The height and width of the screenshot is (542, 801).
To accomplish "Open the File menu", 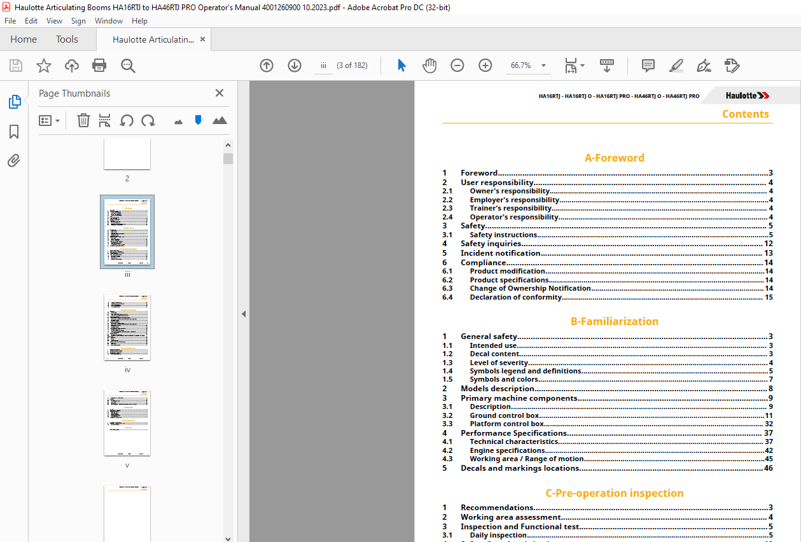I will pyautogui.click(x=10, y=21).
